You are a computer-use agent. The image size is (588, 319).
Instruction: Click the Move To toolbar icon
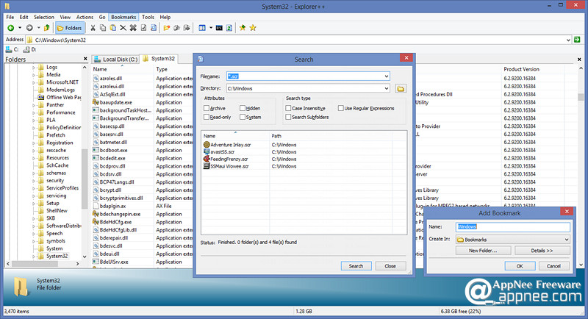tap(187, 28)
